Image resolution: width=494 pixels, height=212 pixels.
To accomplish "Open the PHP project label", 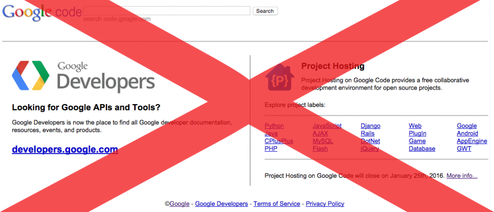I will point(271,148).
